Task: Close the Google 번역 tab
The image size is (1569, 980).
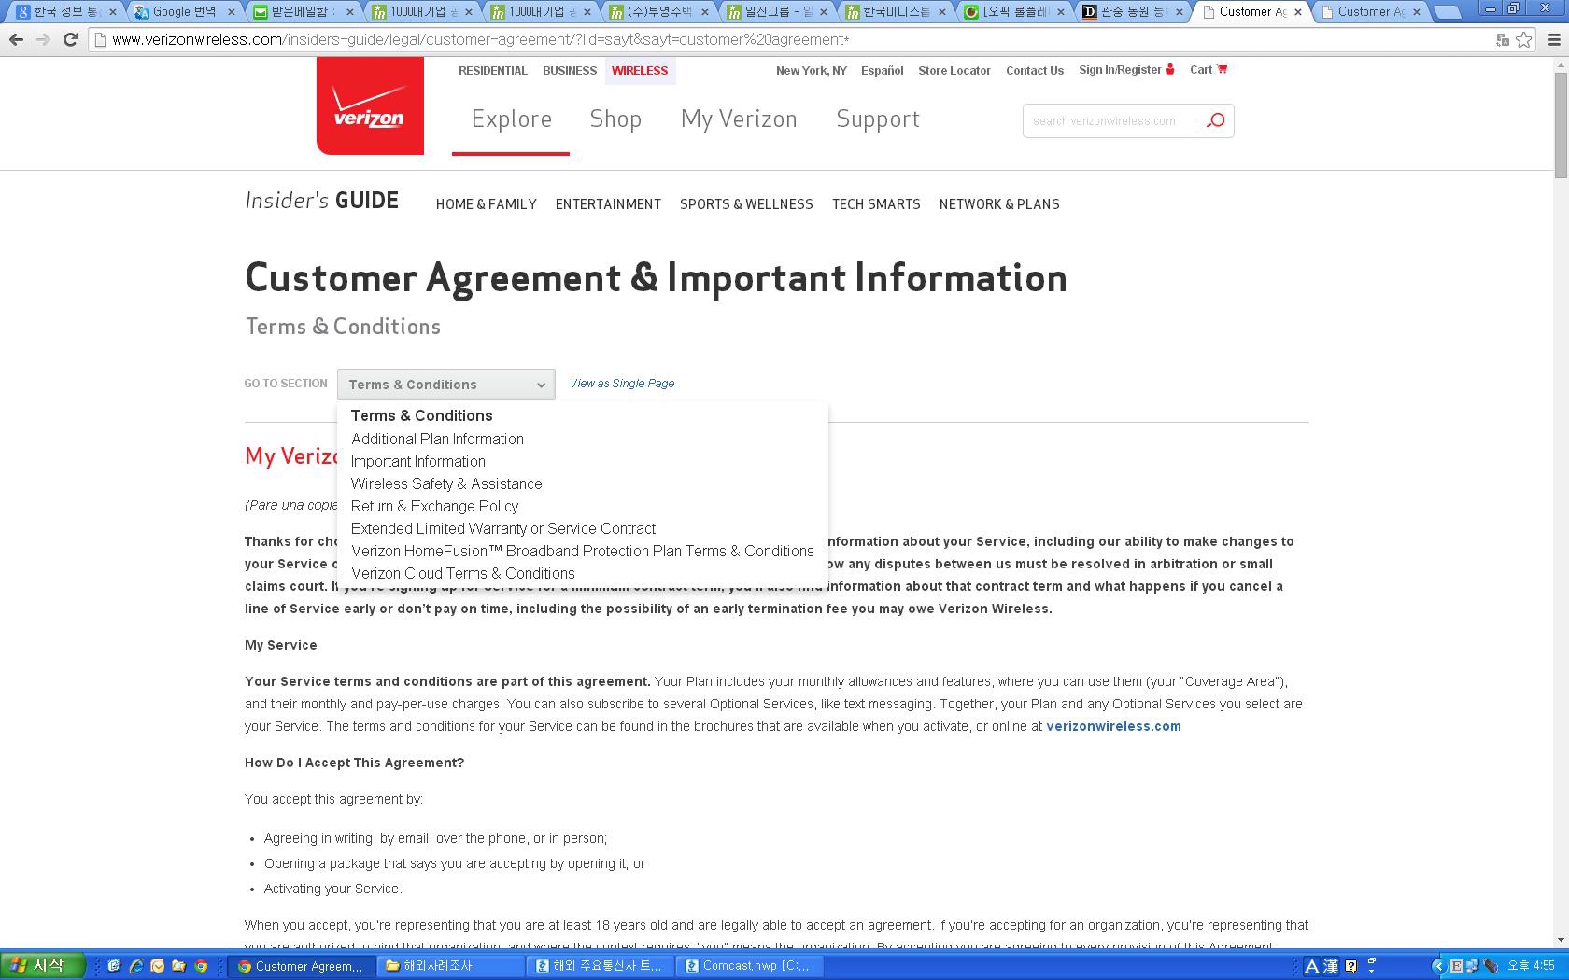Action: click(x=232, y=12)
